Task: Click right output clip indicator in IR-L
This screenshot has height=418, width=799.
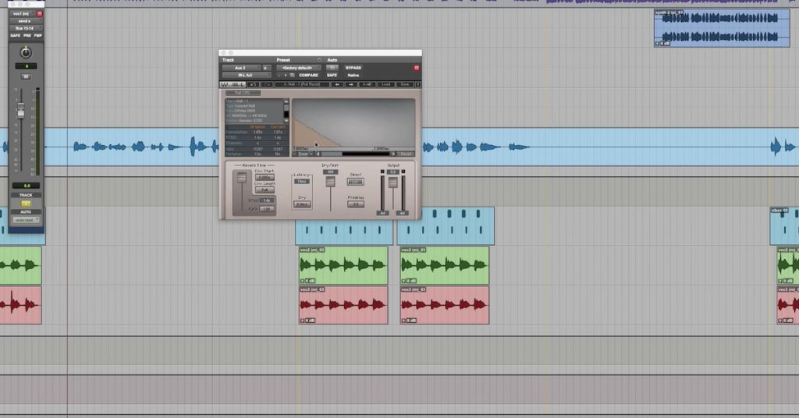Action: [403, 172]
